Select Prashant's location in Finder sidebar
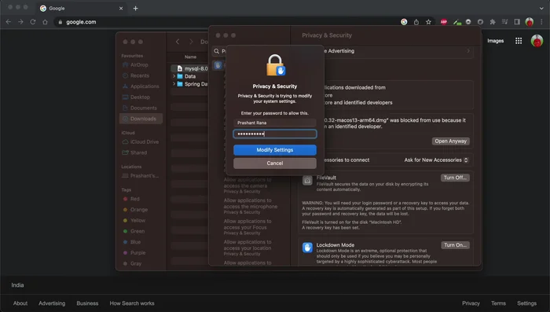550x312 pixels. click(x=141, y=176)
